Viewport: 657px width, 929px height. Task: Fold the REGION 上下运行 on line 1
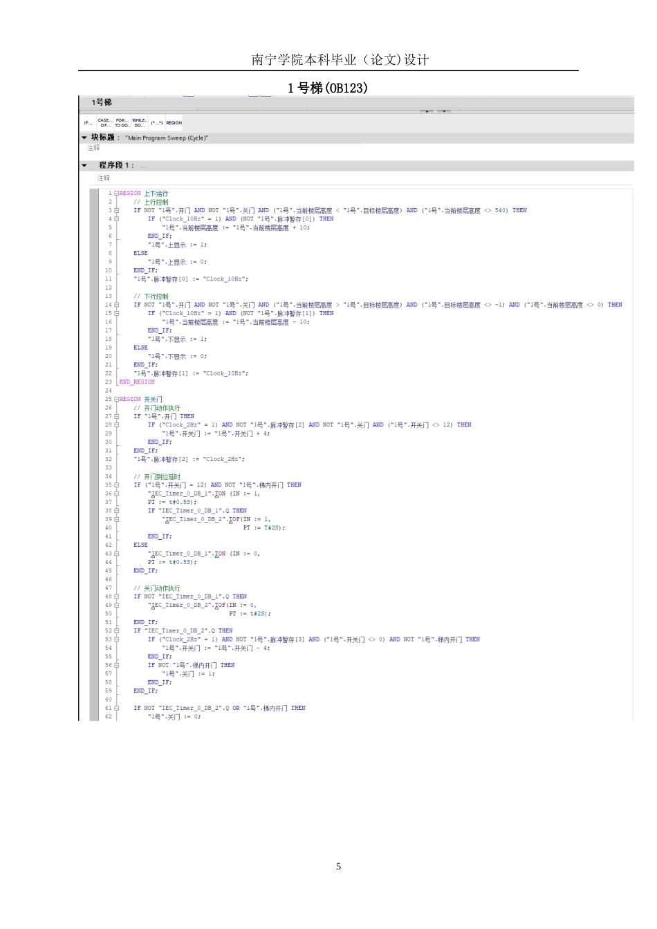point(117,194)
